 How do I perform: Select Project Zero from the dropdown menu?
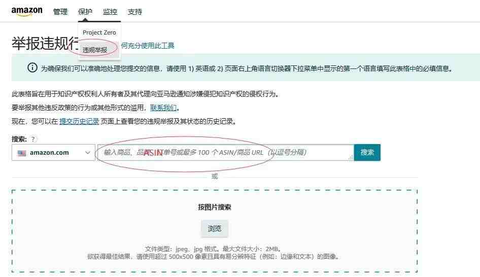[99, 32]
